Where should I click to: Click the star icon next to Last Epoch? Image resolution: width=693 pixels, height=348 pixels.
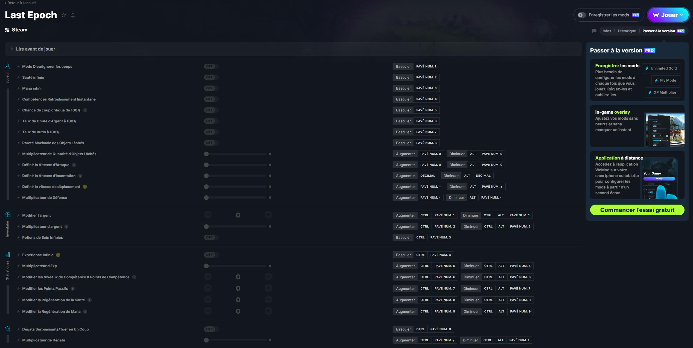click(64, 15)
